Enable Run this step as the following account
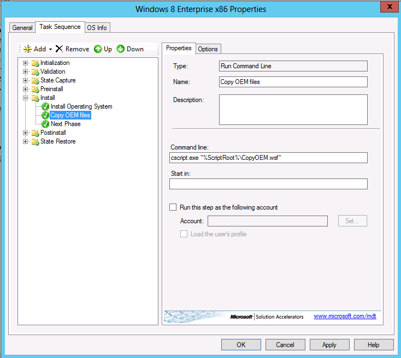Viewport: 401px width, 358px height. click(x=173, y=207)
